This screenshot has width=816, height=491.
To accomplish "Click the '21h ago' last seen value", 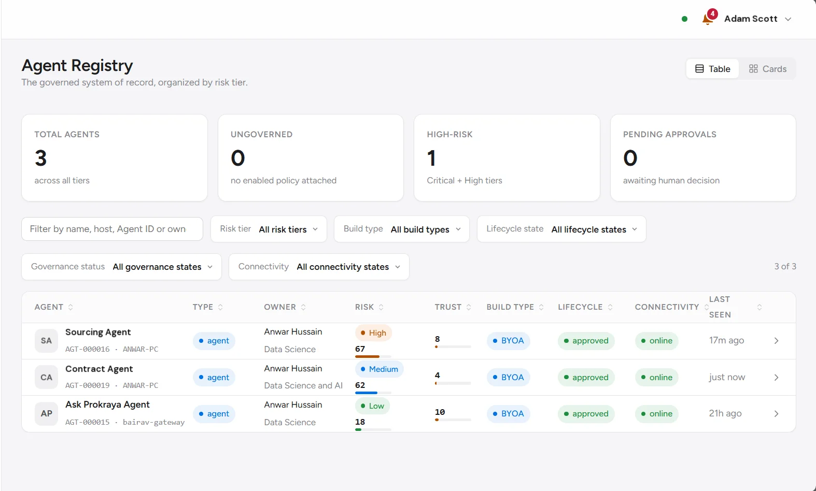I will click(x=725, y=413).
